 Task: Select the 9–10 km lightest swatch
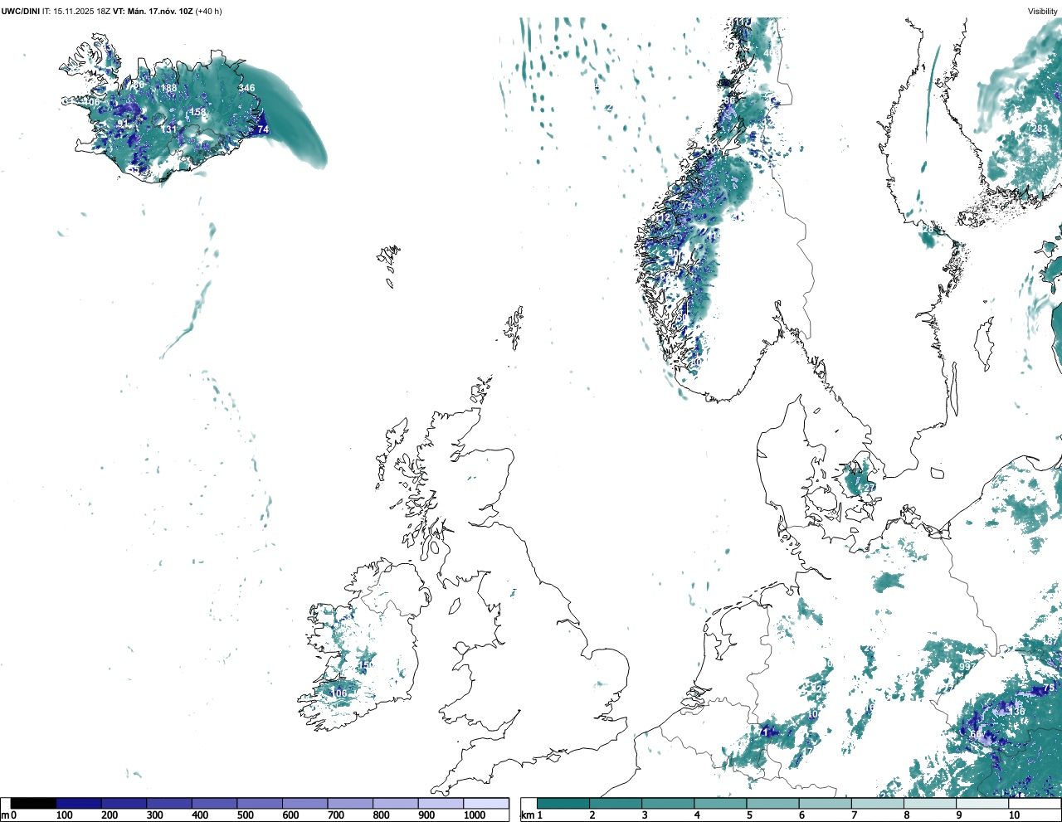[x=982, y=803]
